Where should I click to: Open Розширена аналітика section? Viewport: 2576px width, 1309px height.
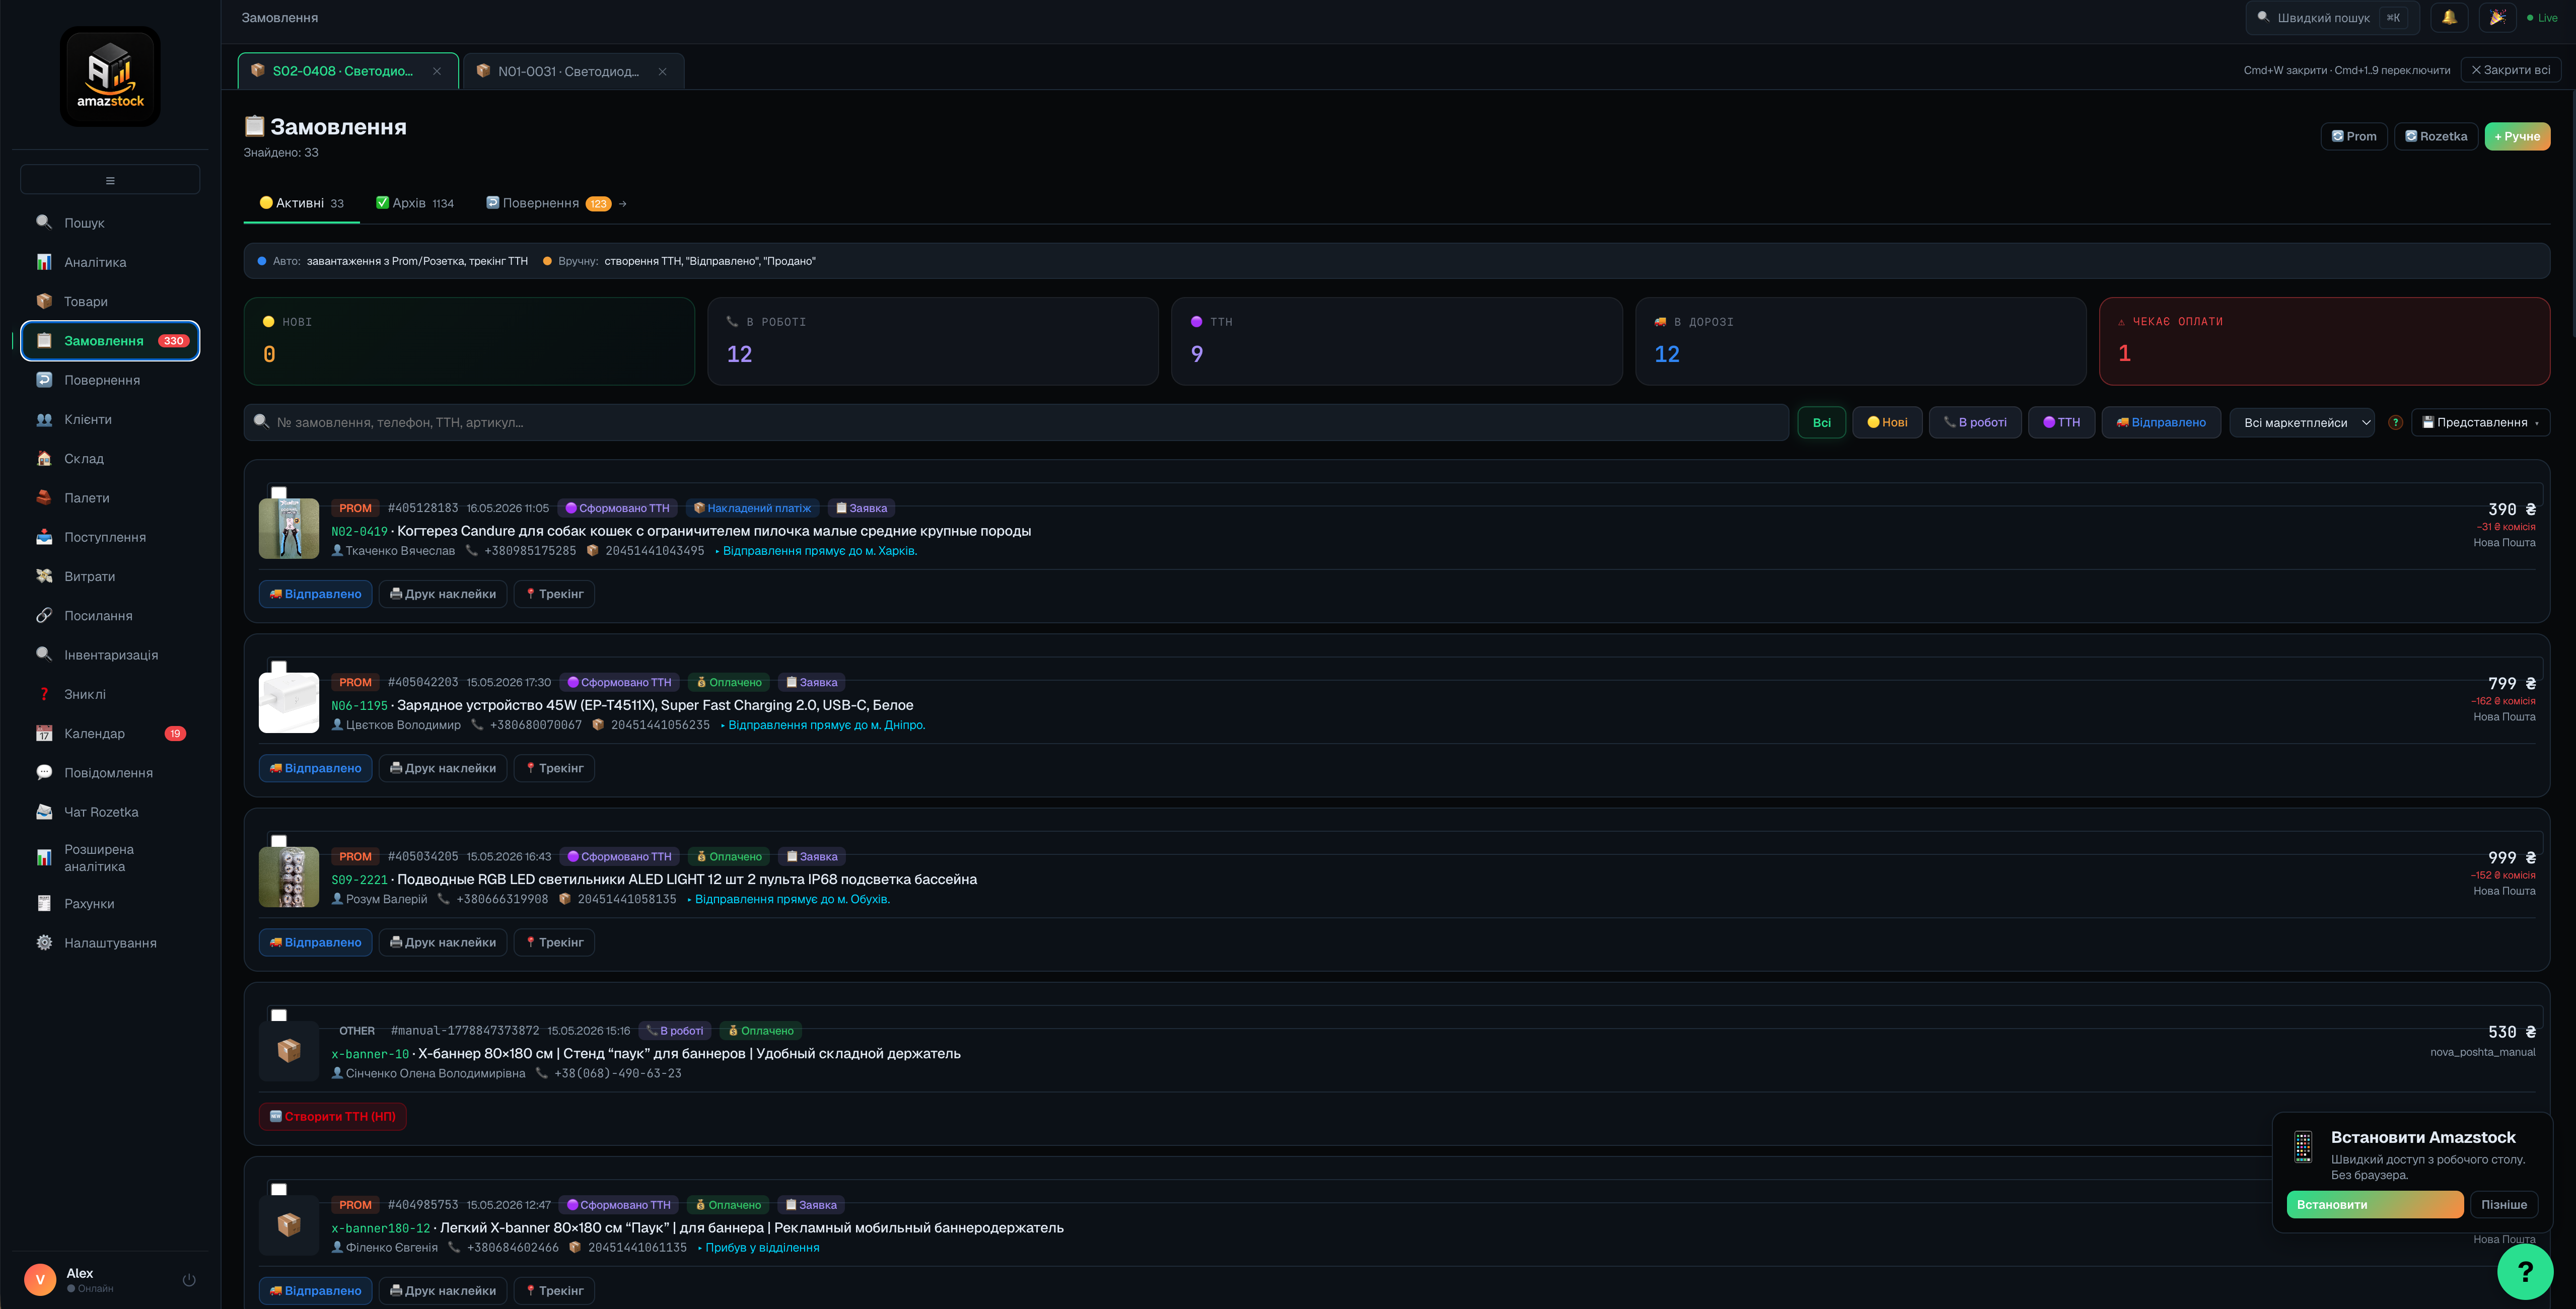click(x=110, y=858)
